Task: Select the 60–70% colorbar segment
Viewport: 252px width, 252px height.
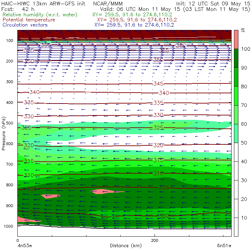Action: 236,114
